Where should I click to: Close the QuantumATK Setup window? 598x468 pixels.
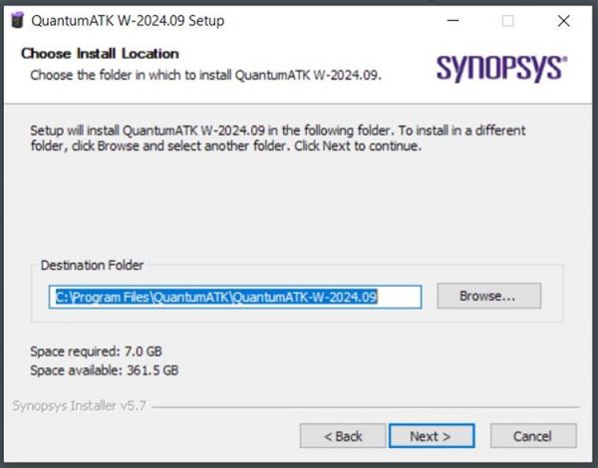(563, 21)
